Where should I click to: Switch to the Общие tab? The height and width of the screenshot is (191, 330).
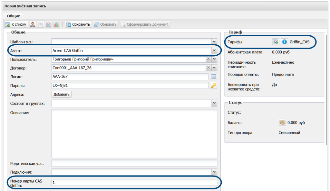[x=14, y=16]
